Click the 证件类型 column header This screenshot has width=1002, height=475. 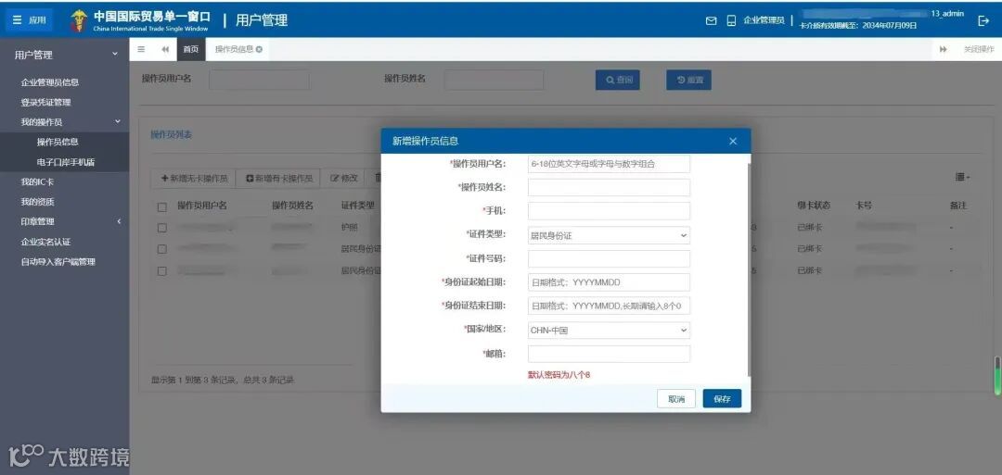pyautogui.click(x=358, y=206)
